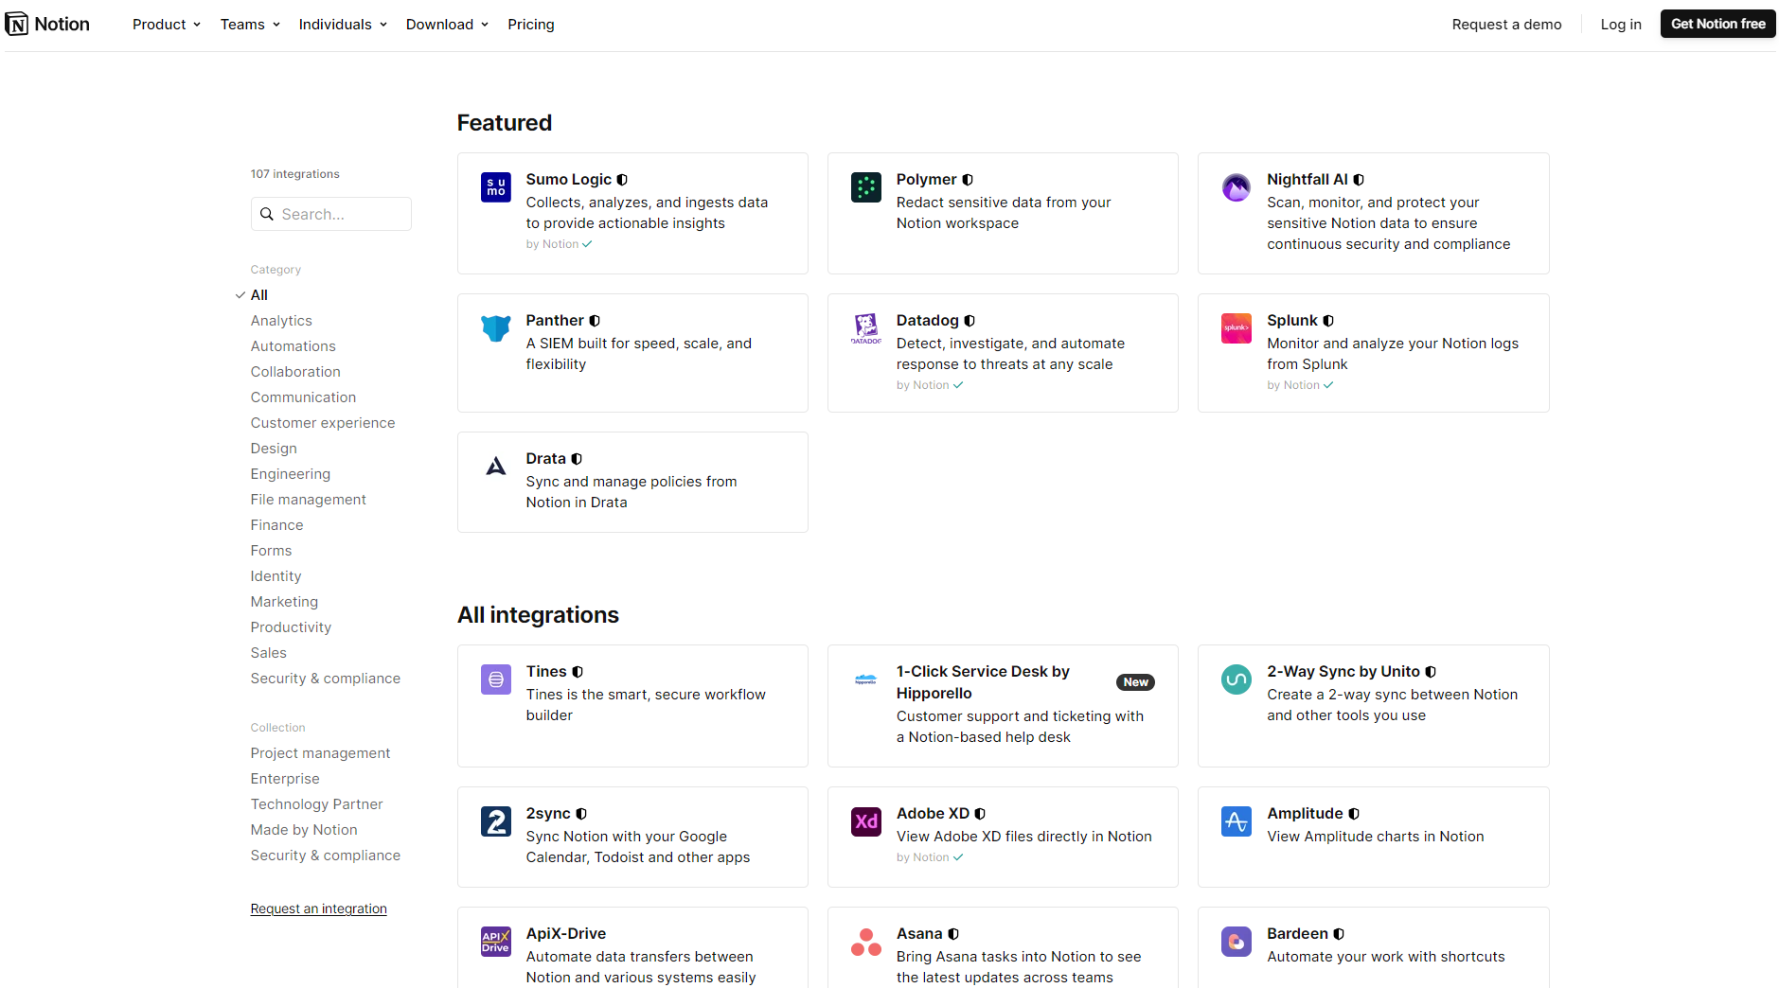Select the Amplitude app icon

[1236, 821]
